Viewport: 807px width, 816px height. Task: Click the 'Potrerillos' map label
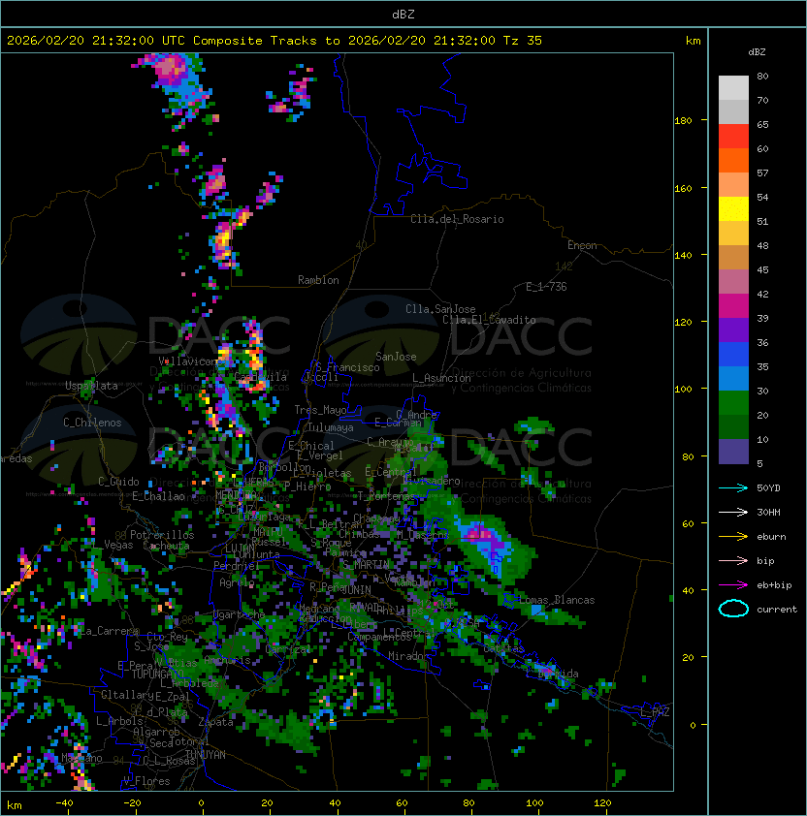pos(162,535)
